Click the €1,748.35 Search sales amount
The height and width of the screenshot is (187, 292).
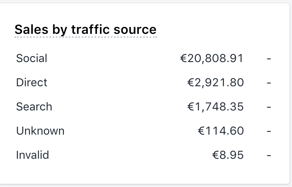(x=215, y=107)
